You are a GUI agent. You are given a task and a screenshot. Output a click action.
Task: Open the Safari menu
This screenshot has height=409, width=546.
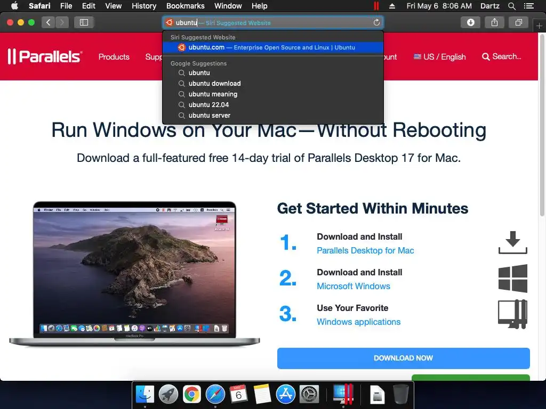click(x=39, y=6)
